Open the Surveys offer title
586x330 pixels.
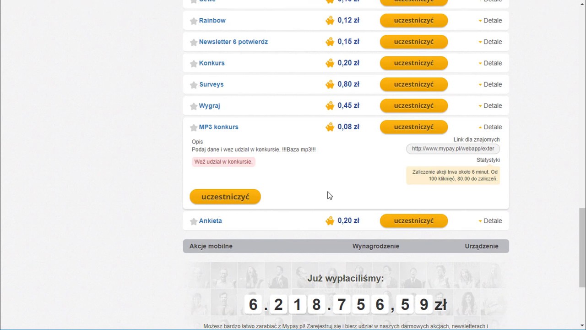click(x=212, y=84)
